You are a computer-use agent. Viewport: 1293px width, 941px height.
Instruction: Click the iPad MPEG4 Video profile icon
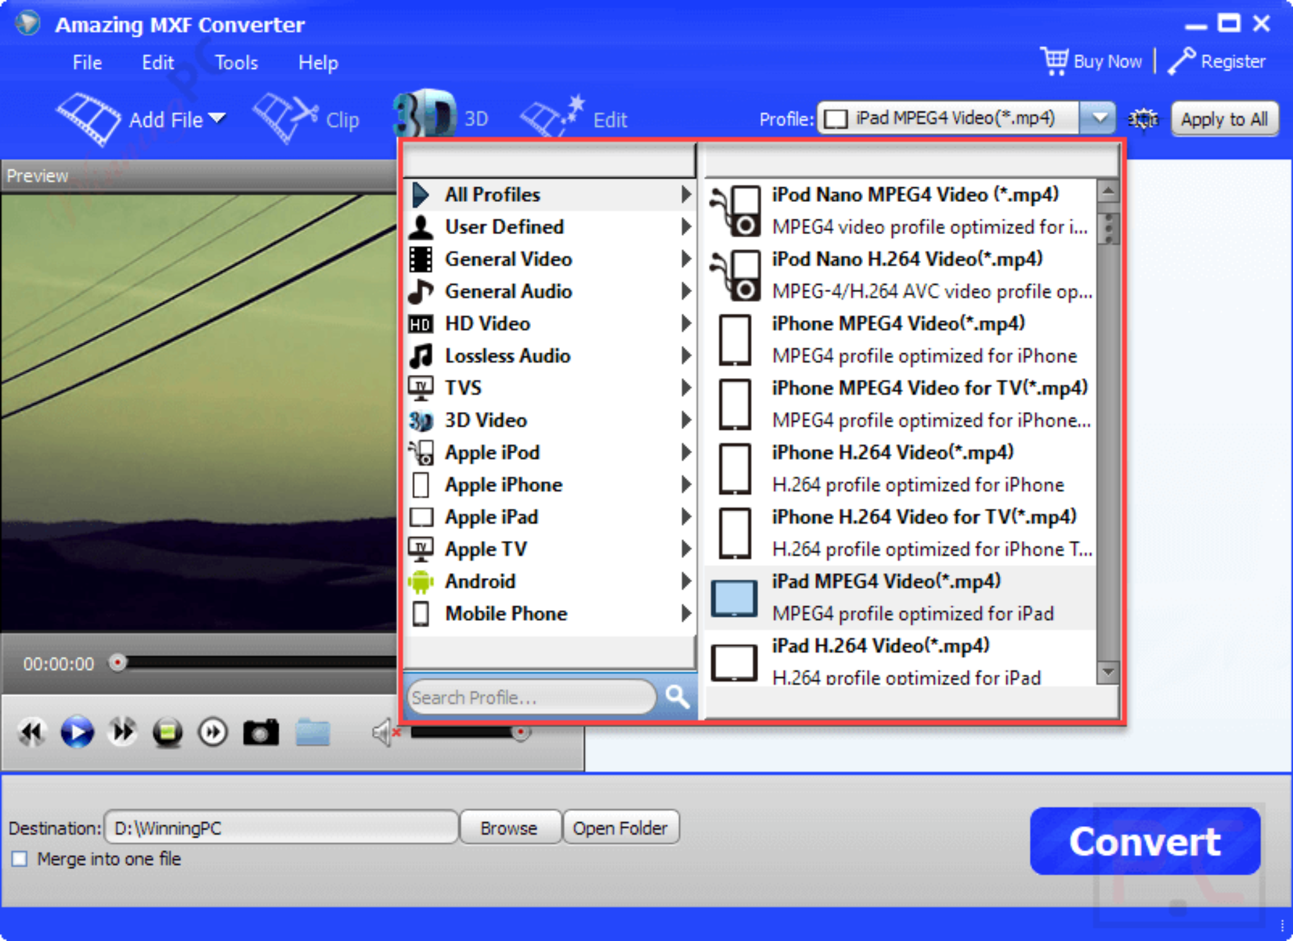(x=734, y=598)
